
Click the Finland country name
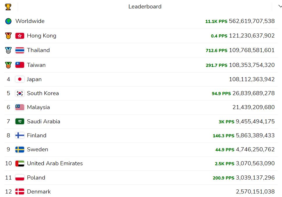tap(37, 136)
